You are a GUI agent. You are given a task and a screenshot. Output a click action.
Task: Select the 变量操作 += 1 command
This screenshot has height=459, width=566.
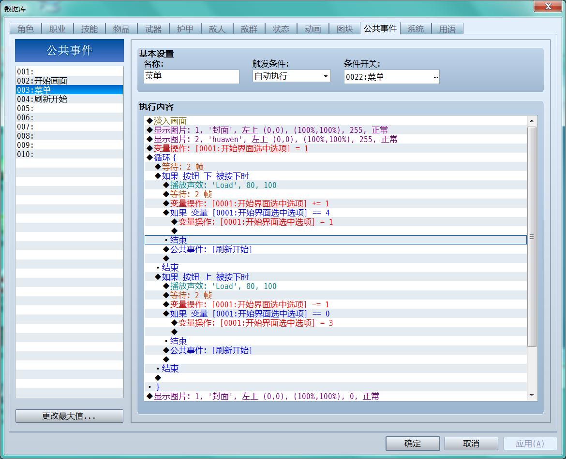(336, 203)
